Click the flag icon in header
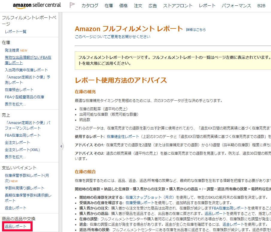 click(x=72, y=5)
